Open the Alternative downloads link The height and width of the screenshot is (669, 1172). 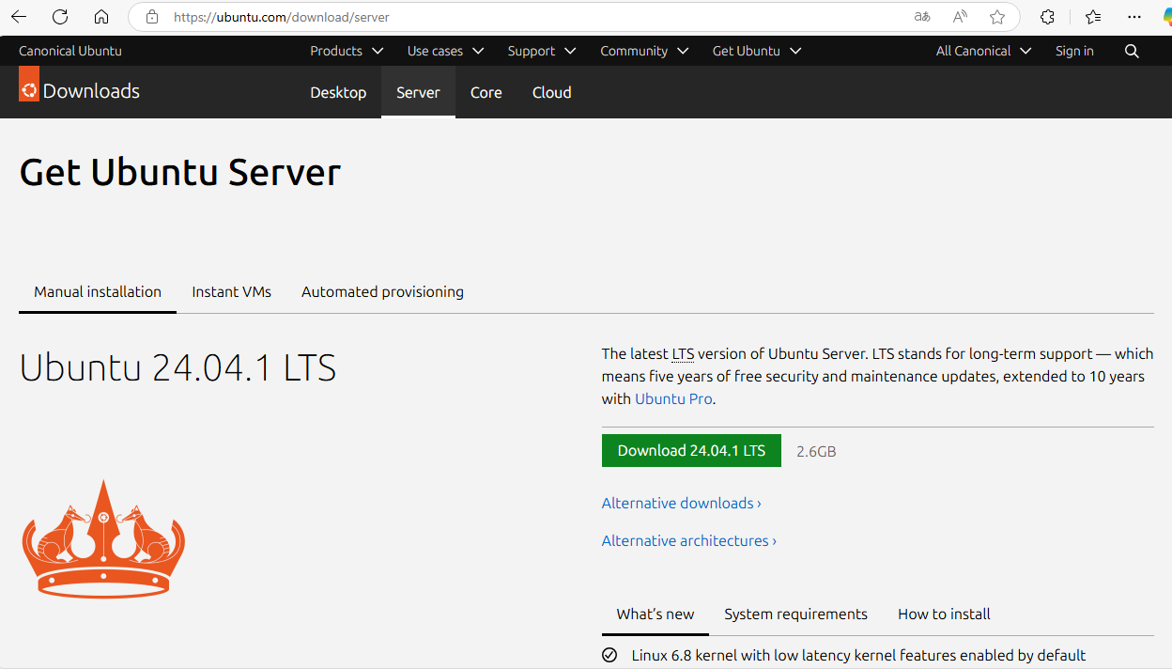(681, 504)
